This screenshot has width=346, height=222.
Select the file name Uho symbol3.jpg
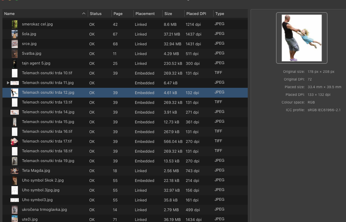(37, 200)
